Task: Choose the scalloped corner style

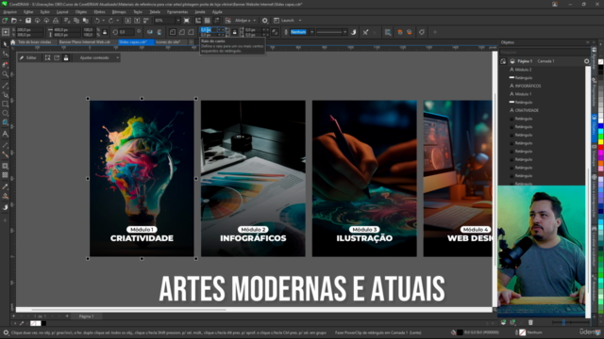Action: pyautogui.click(x=182, y=32)
